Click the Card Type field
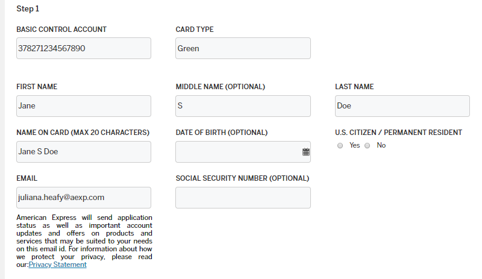The image size is (482, 279). click(243, 48)
